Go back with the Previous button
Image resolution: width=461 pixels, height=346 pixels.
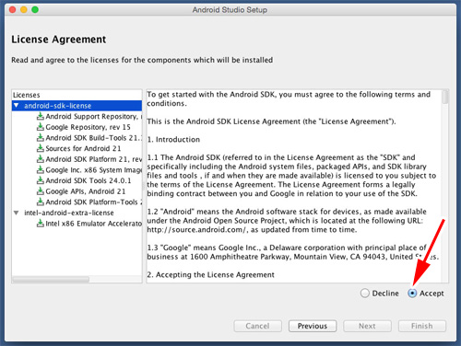313,326
